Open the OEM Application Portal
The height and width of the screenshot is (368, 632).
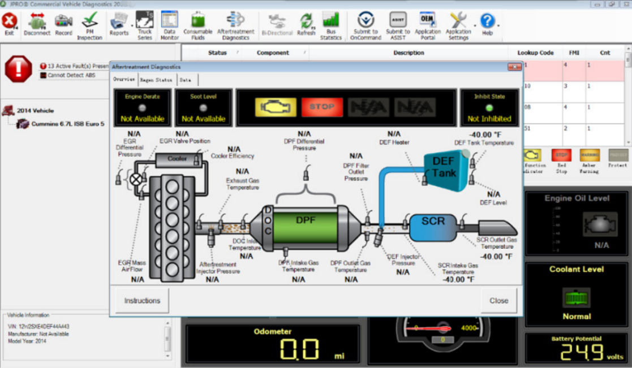tap(428, 26)
